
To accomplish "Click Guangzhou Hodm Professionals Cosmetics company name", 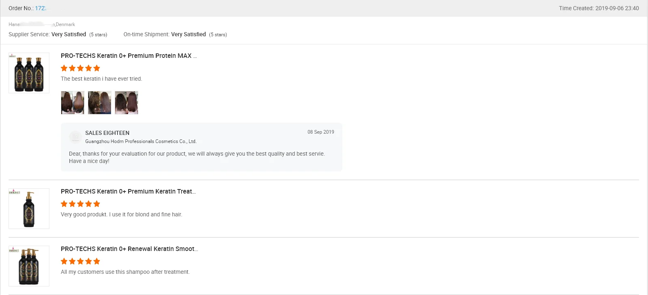I will (141, 141).
